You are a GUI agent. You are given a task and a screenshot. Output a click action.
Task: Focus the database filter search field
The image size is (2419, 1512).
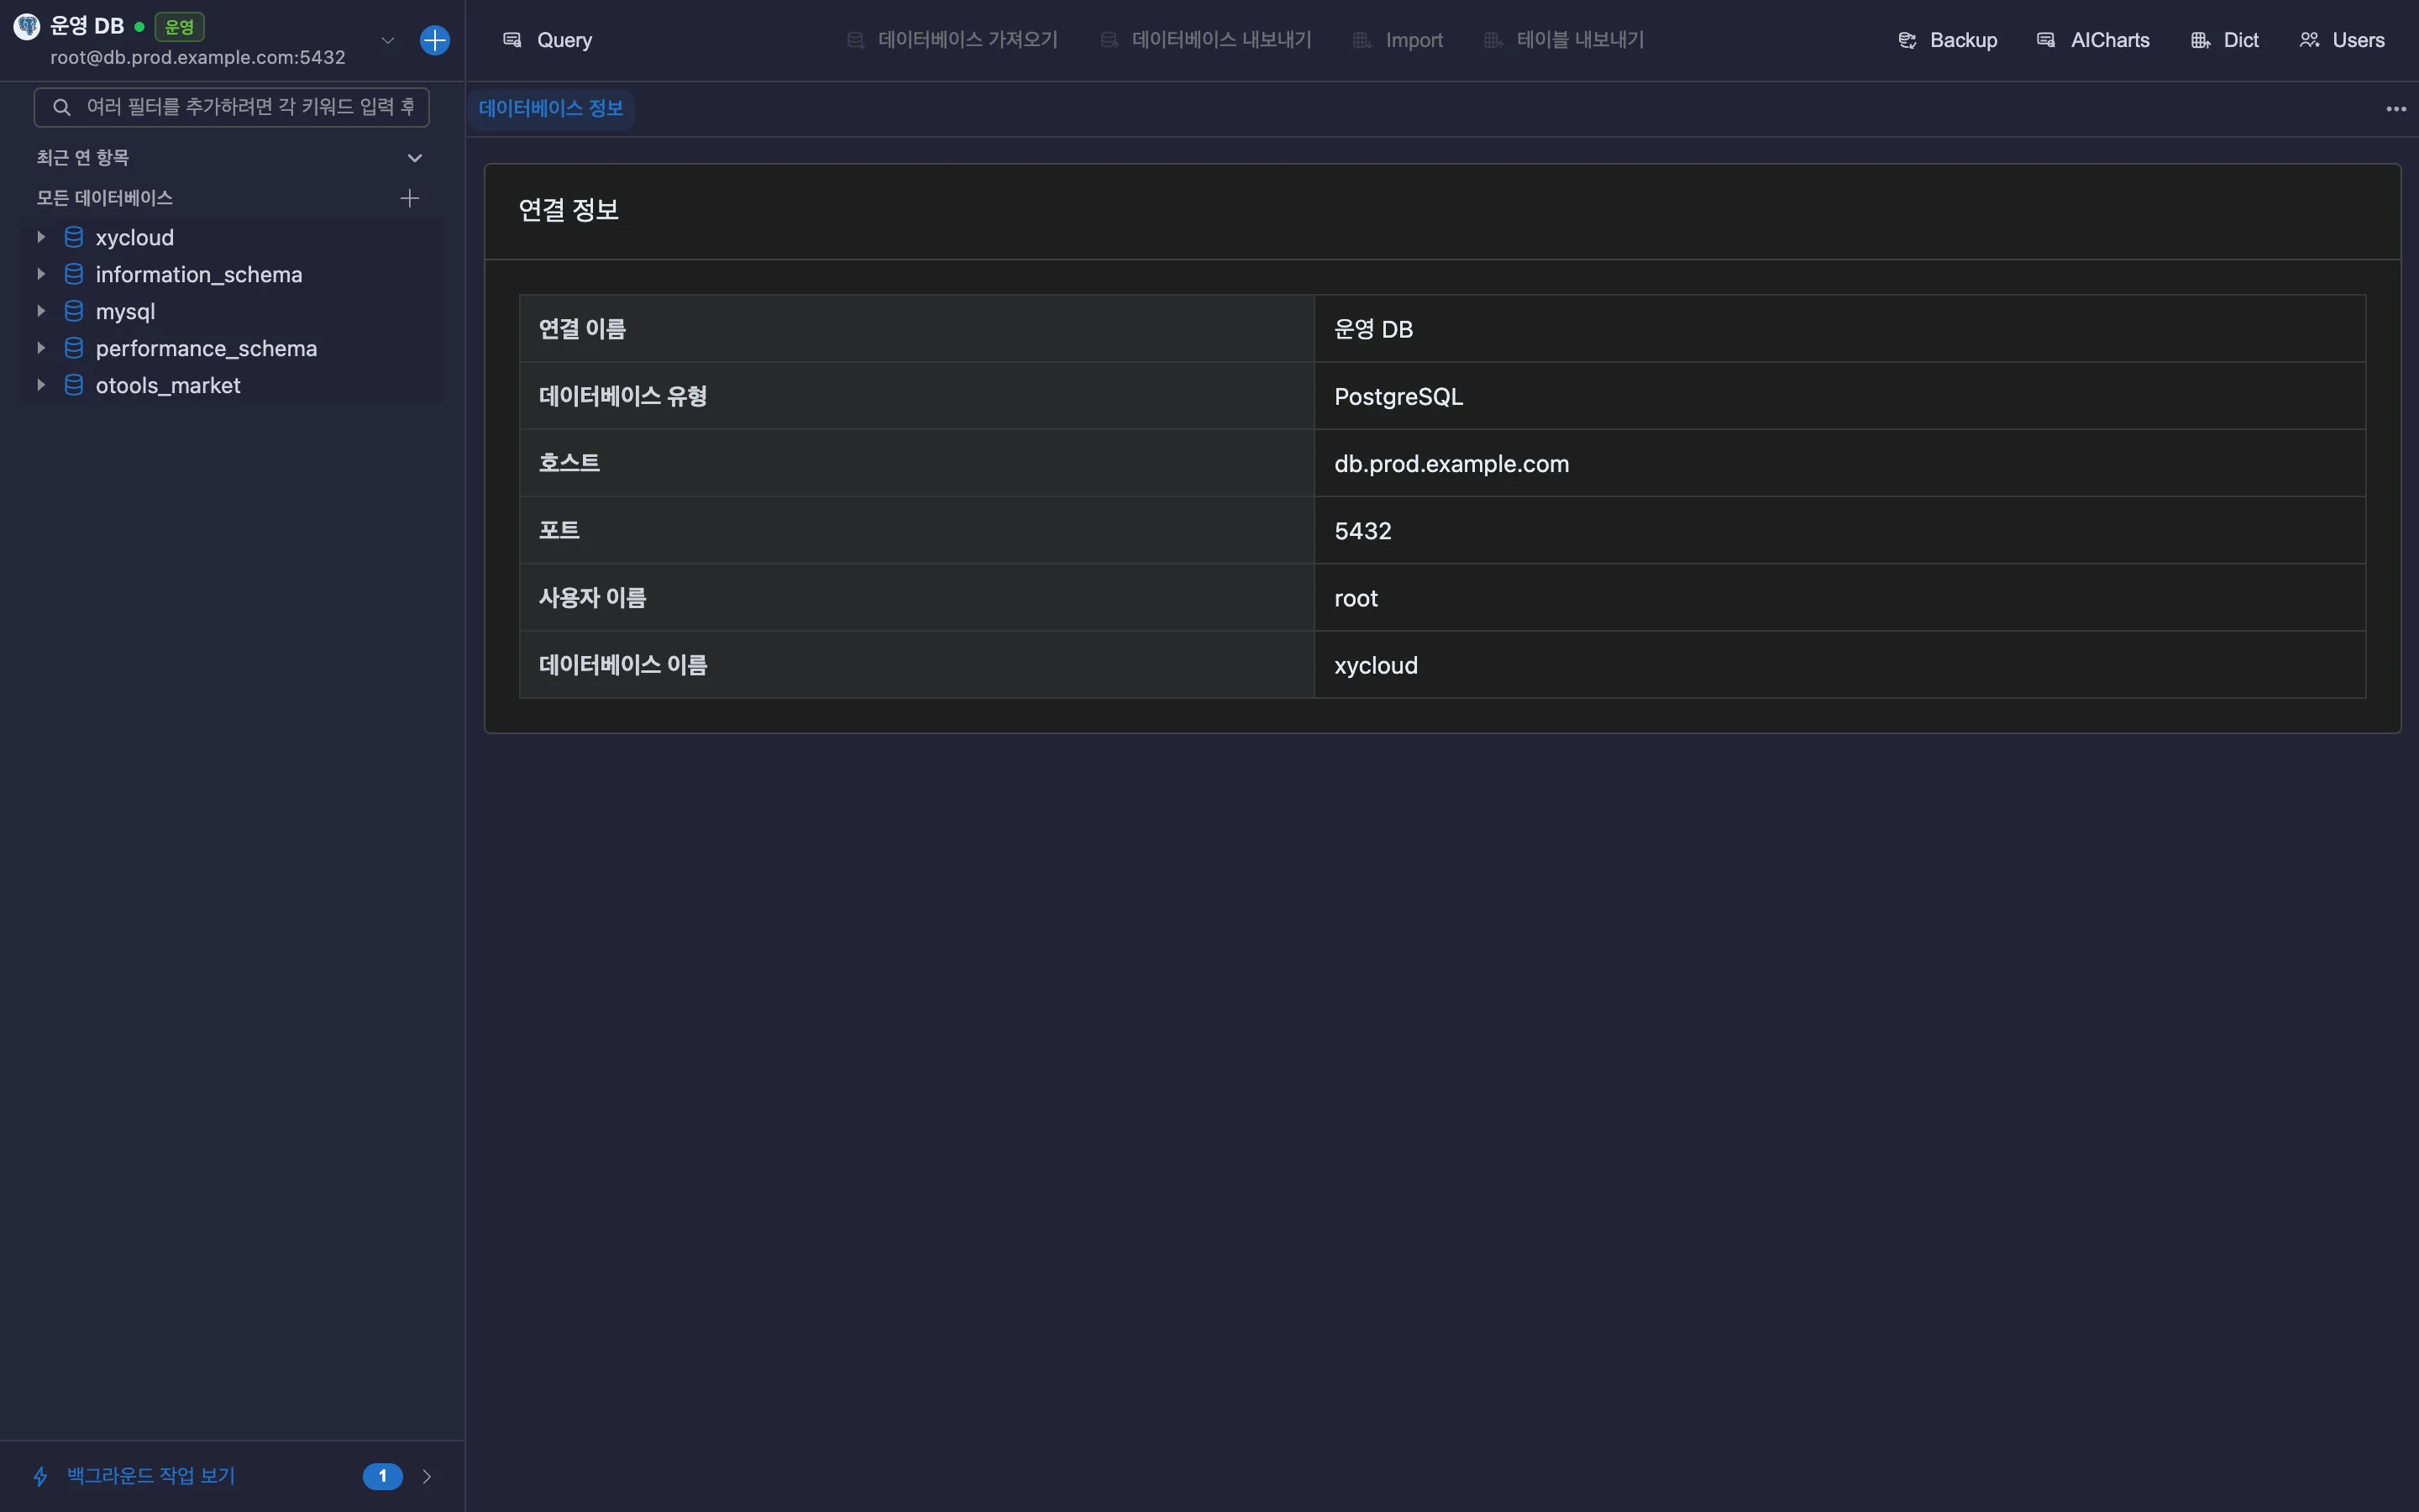click(232, 107)
